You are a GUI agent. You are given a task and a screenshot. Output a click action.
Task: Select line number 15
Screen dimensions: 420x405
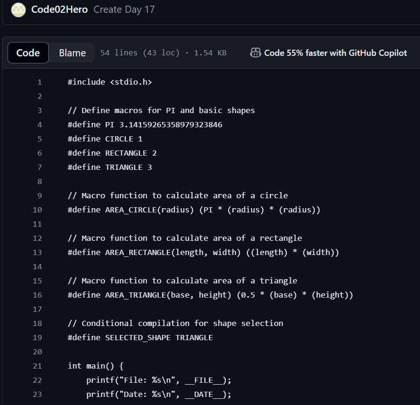pyautogui.click(x=37, y=281)
